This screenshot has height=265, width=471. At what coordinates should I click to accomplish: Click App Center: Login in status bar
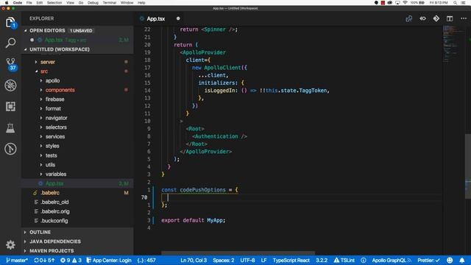(x=109, y=260)
